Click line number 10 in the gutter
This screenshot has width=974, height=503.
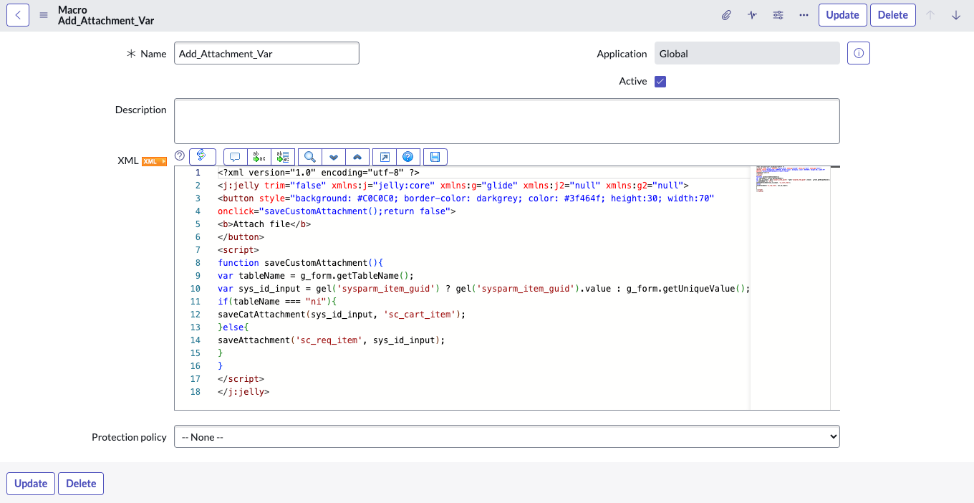(x=196, y=289)
